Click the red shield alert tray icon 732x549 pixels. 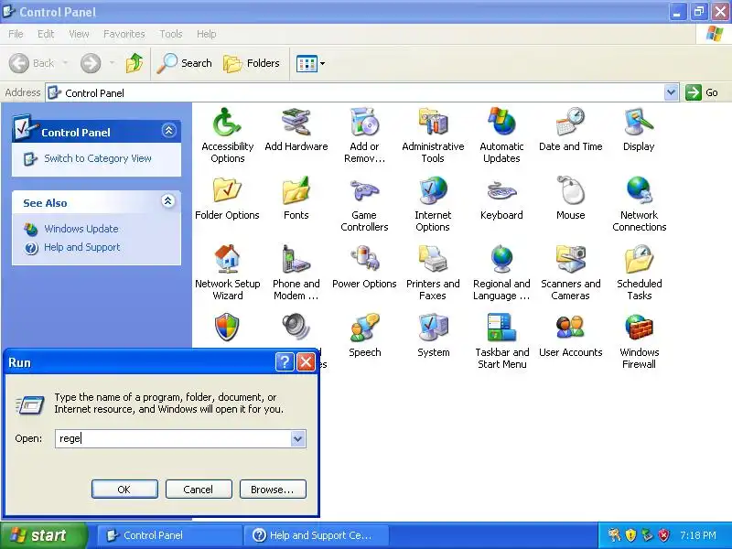[x=663, y=535]
